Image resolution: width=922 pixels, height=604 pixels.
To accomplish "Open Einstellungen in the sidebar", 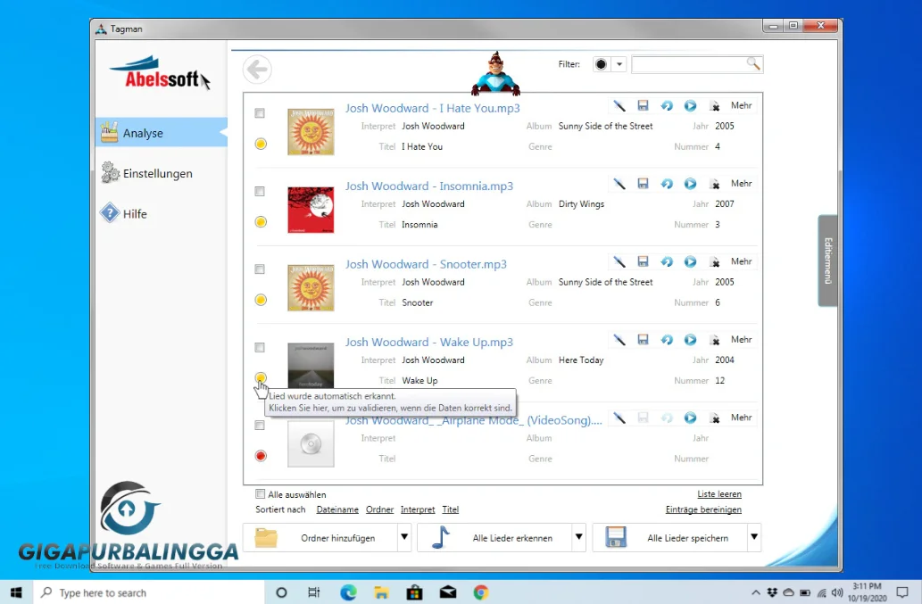I will (x=147, y=173).
